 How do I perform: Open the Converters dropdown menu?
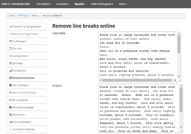click(x=44, y=4)
